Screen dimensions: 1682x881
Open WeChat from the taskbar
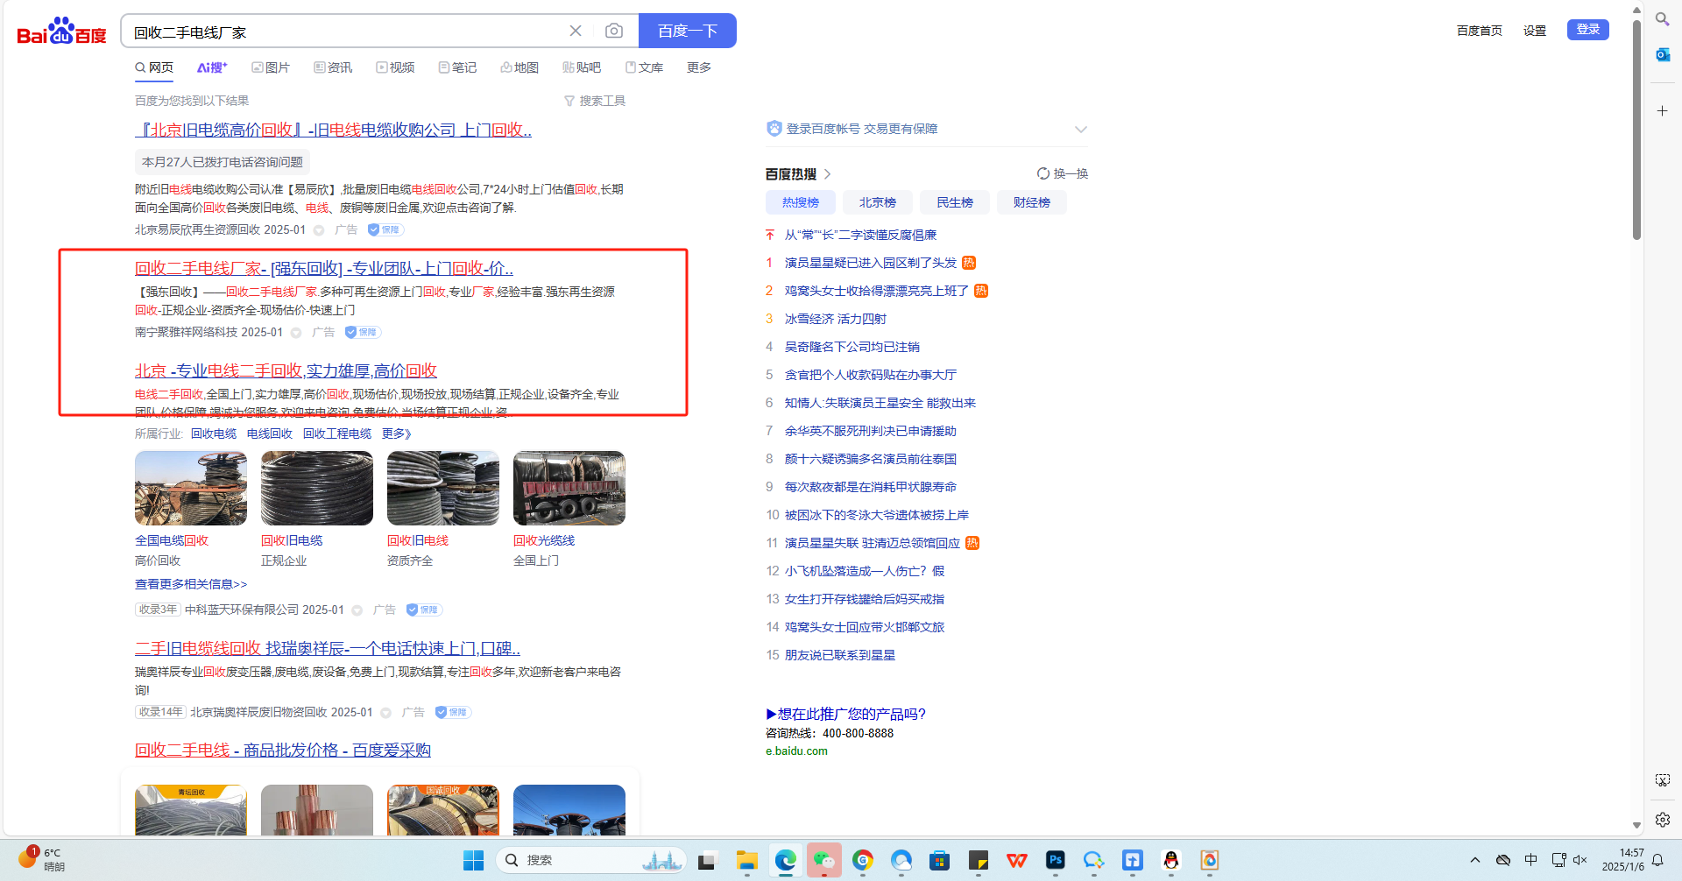[x=824, y=861]
